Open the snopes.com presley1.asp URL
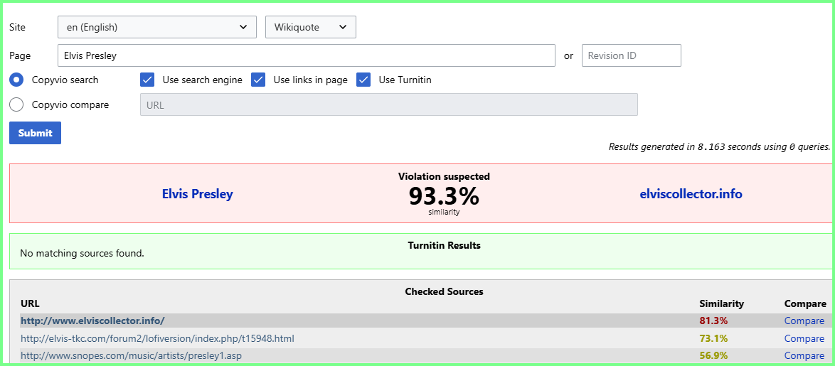The width and height of the screenshot is (835, 366). tap(132, 355)
